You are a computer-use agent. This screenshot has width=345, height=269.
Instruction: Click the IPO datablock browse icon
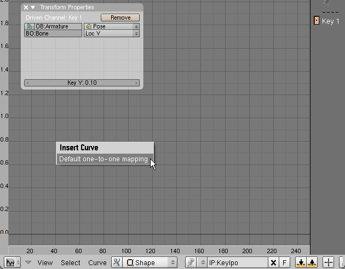pos(191,262)
